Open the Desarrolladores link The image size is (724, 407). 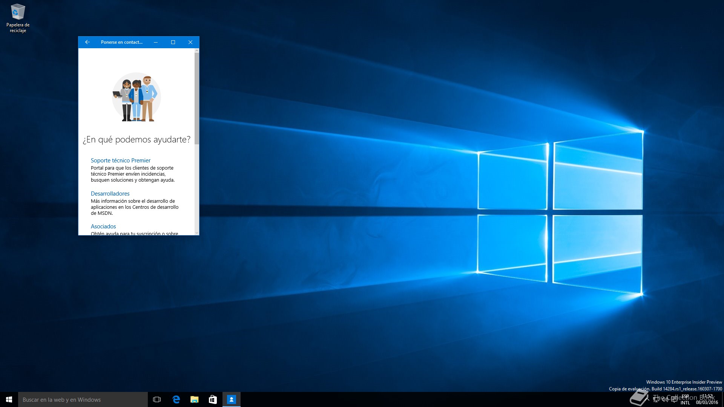pyautogui.click(x=110, y=194)
